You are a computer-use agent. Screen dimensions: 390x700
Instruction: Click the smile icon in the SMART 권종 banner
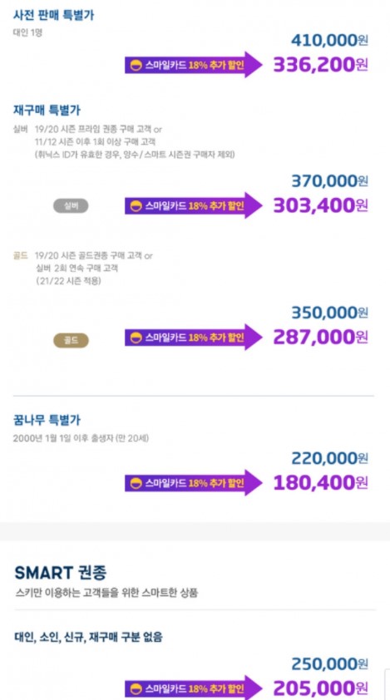pyautogui.click(x=136, y=688)
